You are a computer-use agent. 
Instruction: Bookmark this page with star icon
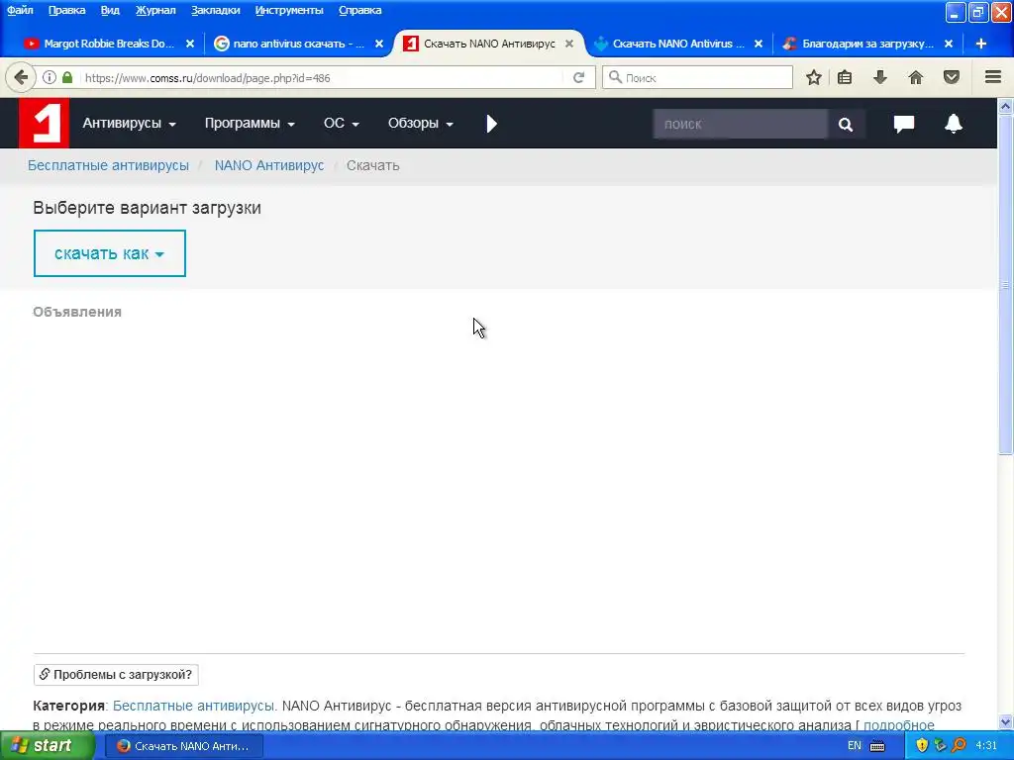pos(814,77)
